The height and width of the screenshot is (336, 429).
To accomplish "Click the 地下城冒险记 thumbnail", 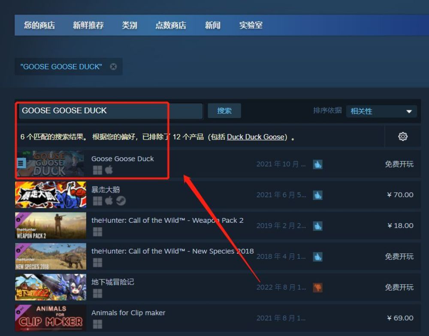I will coord(51,288).
